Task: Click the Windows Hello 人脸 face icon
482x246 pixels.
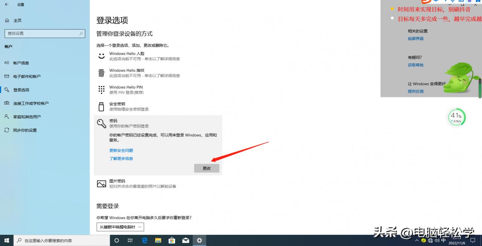Action: (101, 56)
